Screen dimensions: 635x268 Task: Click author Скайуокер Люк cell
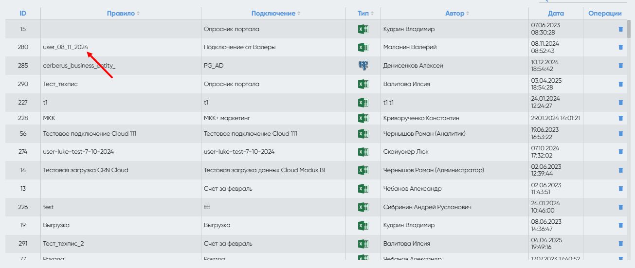point(406,152)
